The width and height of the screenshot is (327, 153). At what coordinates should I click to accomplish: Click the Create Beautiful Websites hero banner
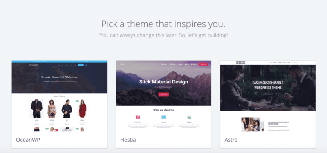click(x=59, y=78)
